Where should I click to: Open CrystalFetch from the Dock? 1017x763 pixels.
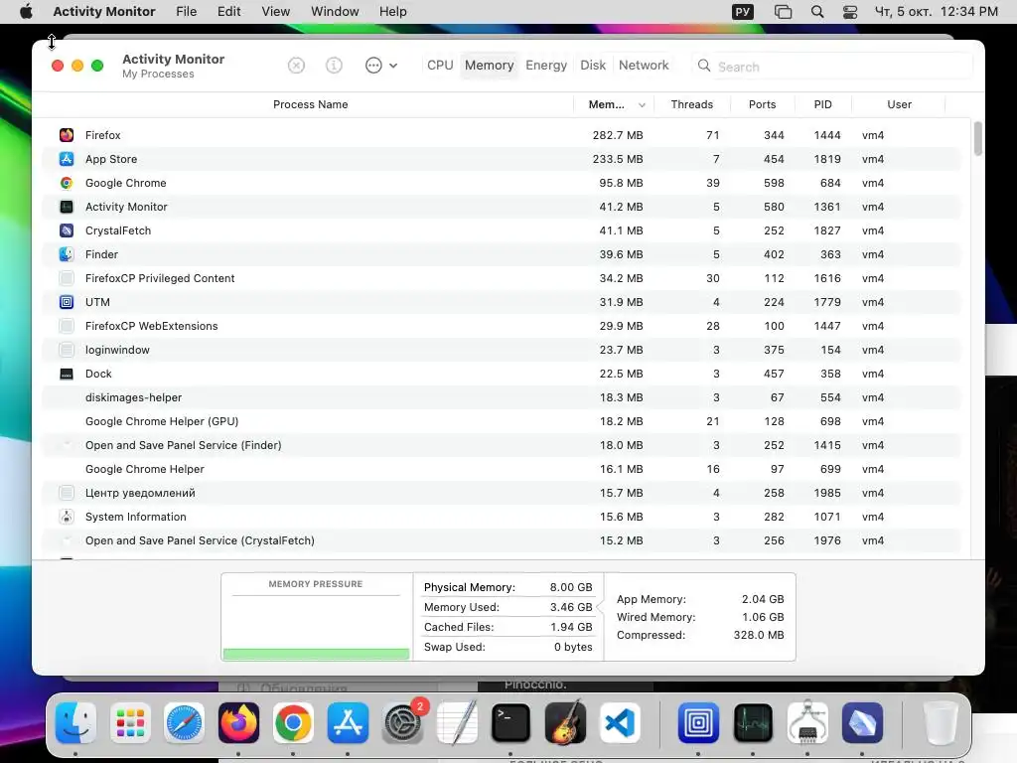[862, 723]
